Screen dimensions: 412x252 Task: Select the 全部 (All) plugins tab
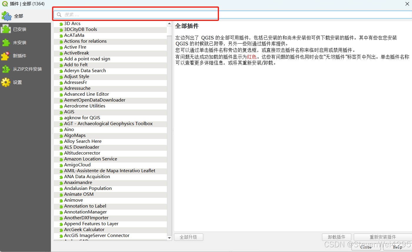(x=25, y=16)
